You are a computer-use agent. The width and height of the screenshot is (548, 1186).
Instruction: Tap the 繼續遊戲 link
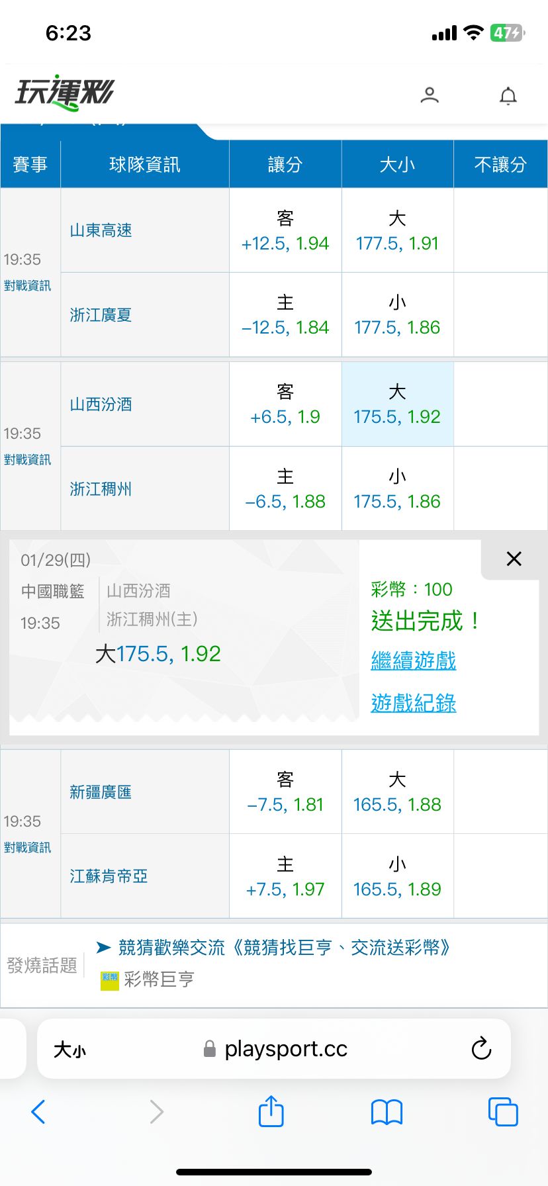414,661
